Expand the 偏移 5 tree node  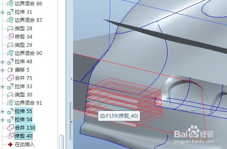click(x=2, y=70)
